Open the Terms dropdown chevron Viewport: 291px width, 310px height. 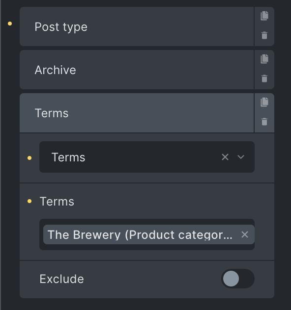pos(241,157)
